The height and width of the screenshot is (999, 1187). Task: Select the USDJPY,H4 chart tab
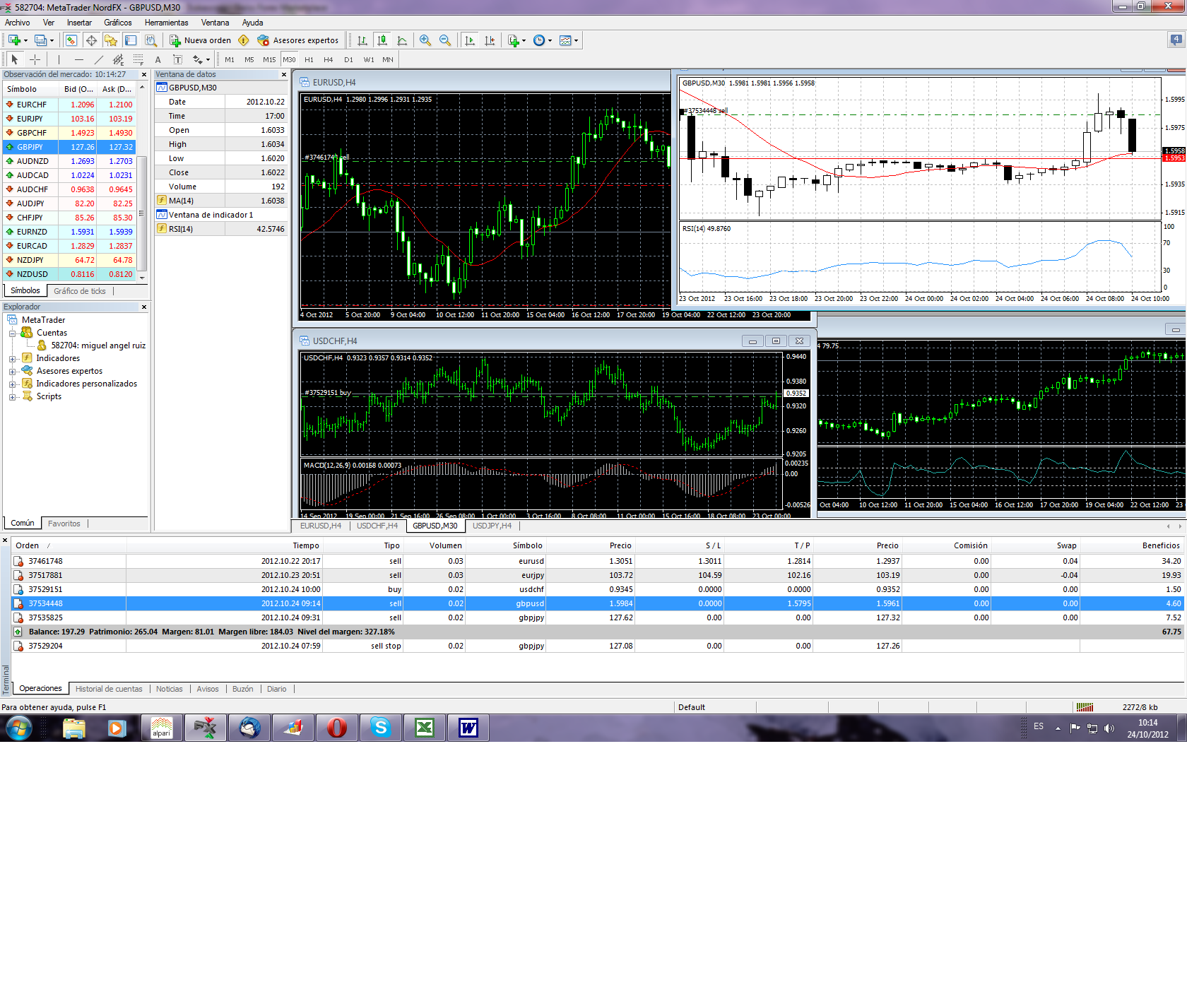(x=492, y=526)
